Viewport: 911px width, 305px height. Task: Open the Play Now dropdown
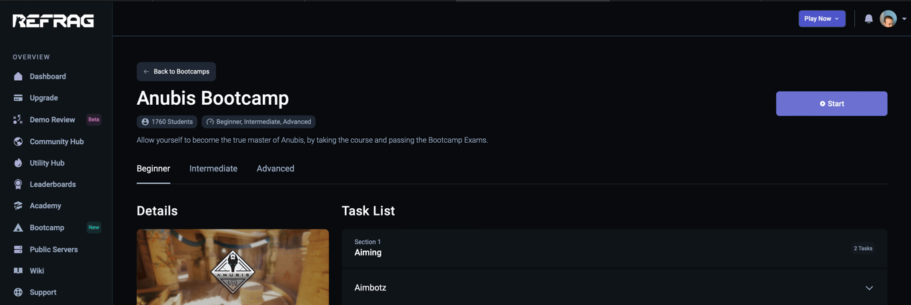click(x=822, y=19)
